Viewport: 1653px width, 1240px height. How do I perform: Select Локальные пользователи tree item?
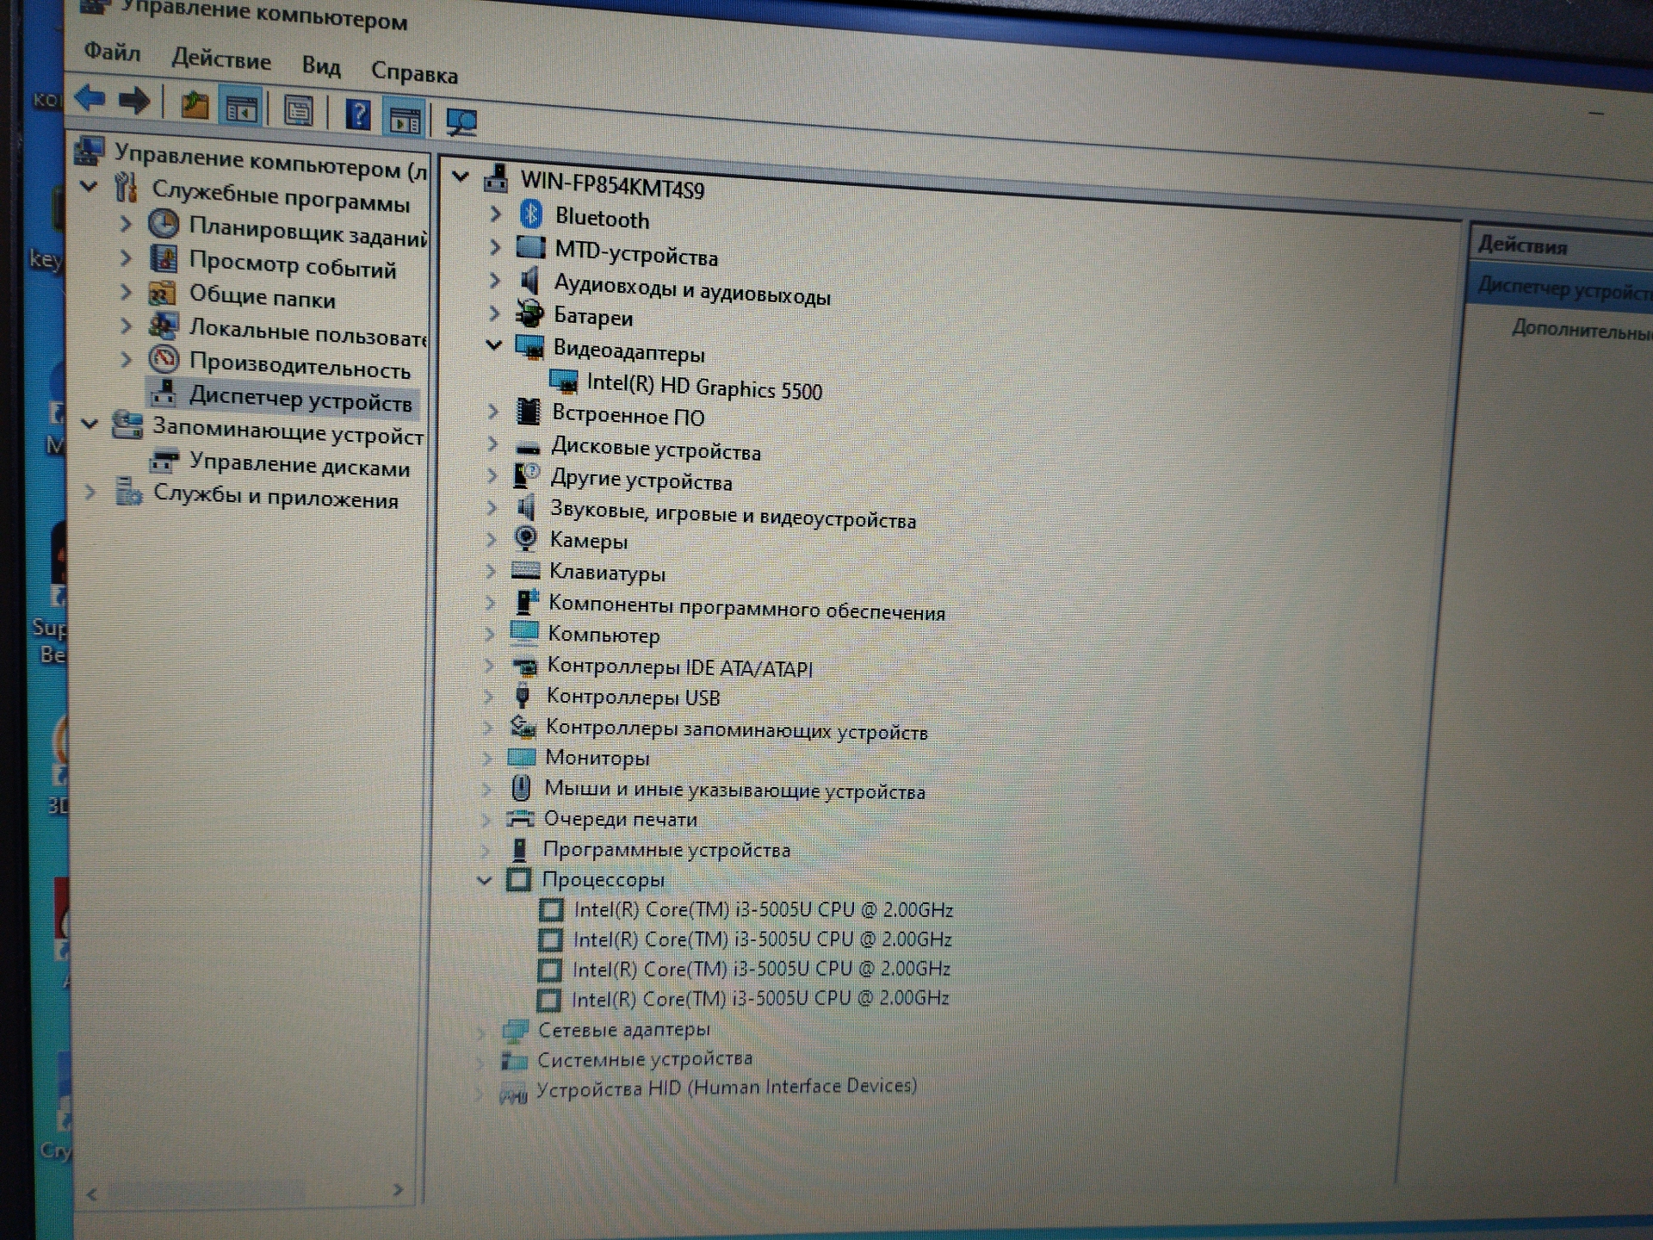tap(307, 332)
